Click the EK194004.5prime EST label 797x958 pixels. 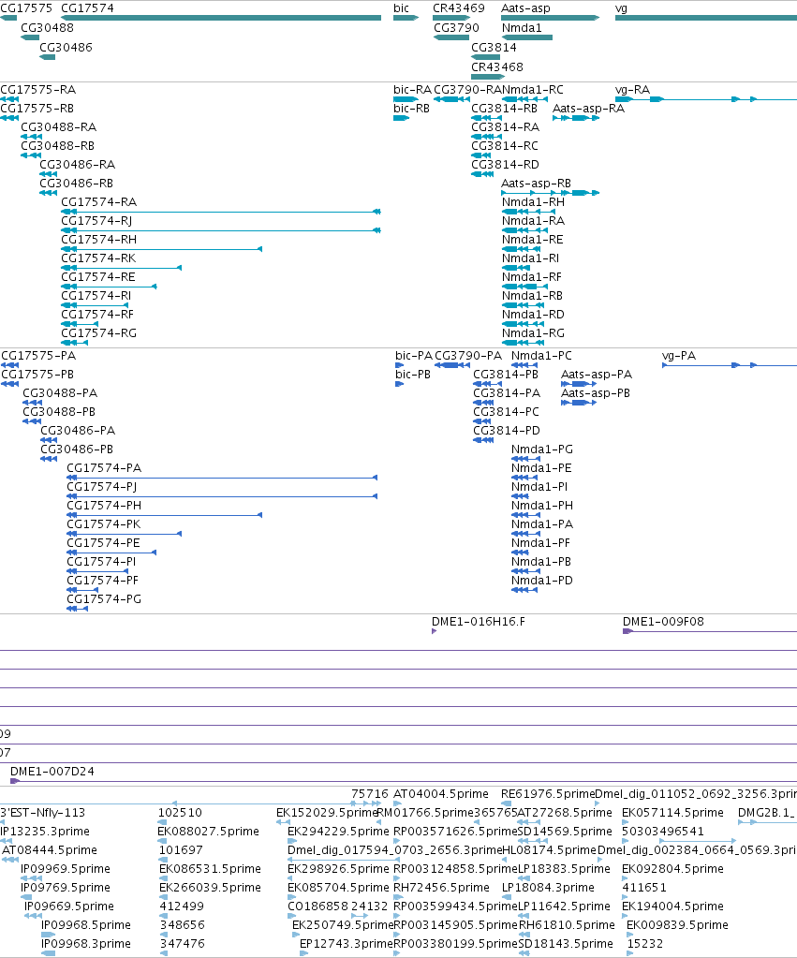pyautogui.click(x=672, y=906)
